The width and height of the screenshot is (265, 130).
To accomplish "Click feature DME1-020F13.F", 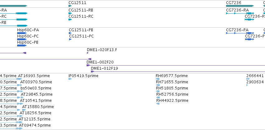I will pos(102,50).
